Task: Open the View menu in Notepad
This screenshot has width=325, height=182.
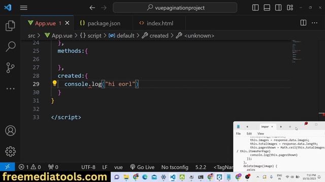Action: click(261, 133)
